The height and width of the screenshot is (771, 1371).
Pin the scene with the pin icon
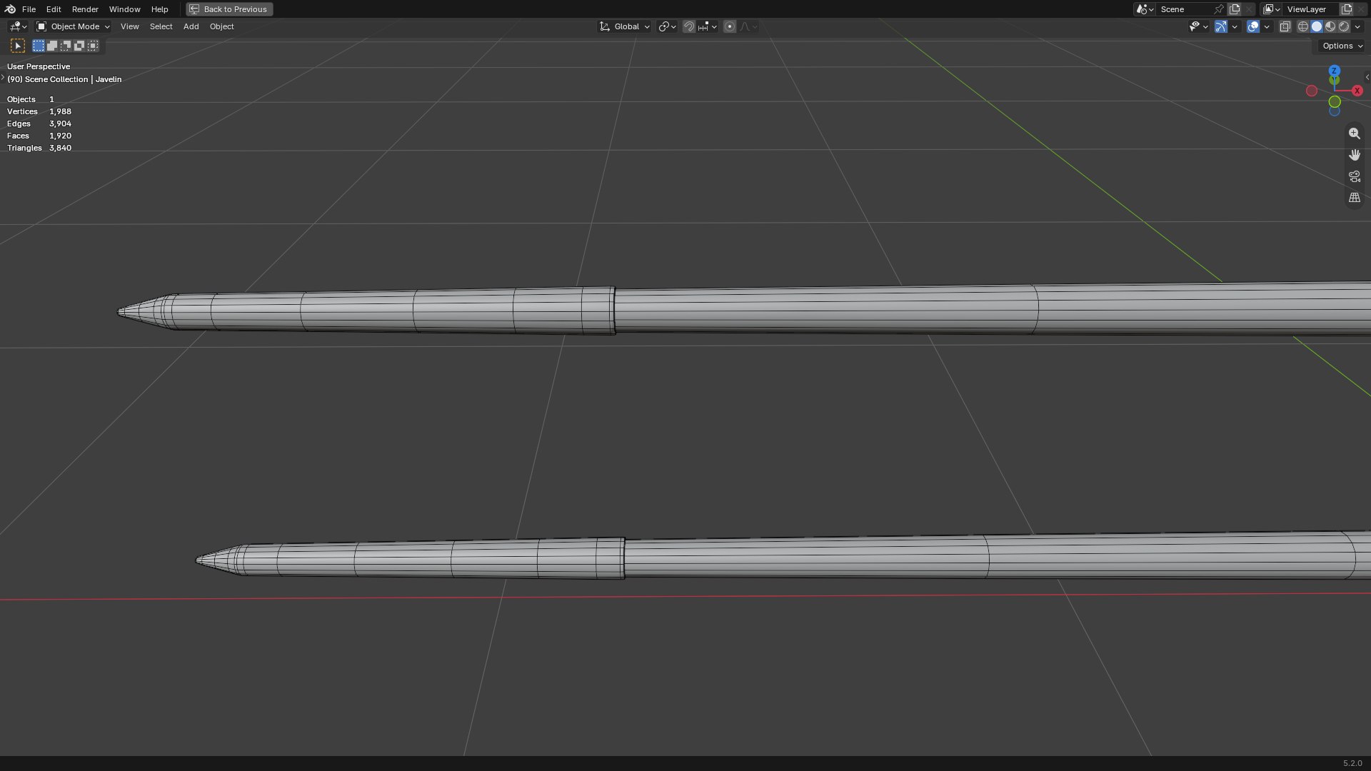click(x=1219, y=9)
